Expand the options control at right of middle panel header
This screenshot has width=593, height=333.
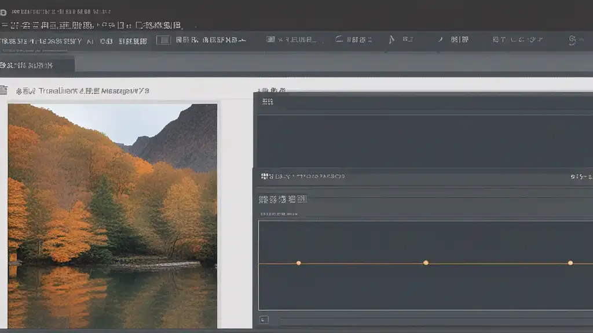[x=581, y=176]
